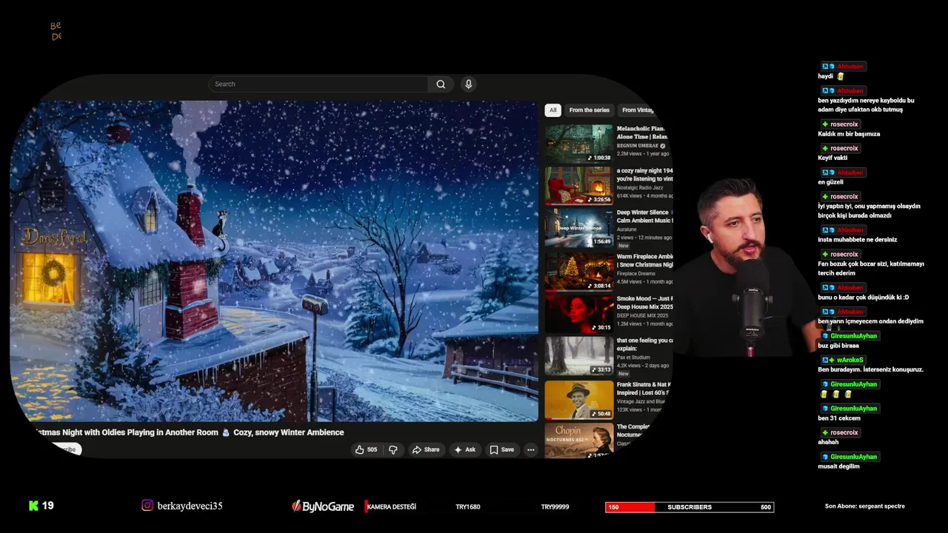Open the Auralune channel name
The image size is (948, 533).
click(627, 229)
